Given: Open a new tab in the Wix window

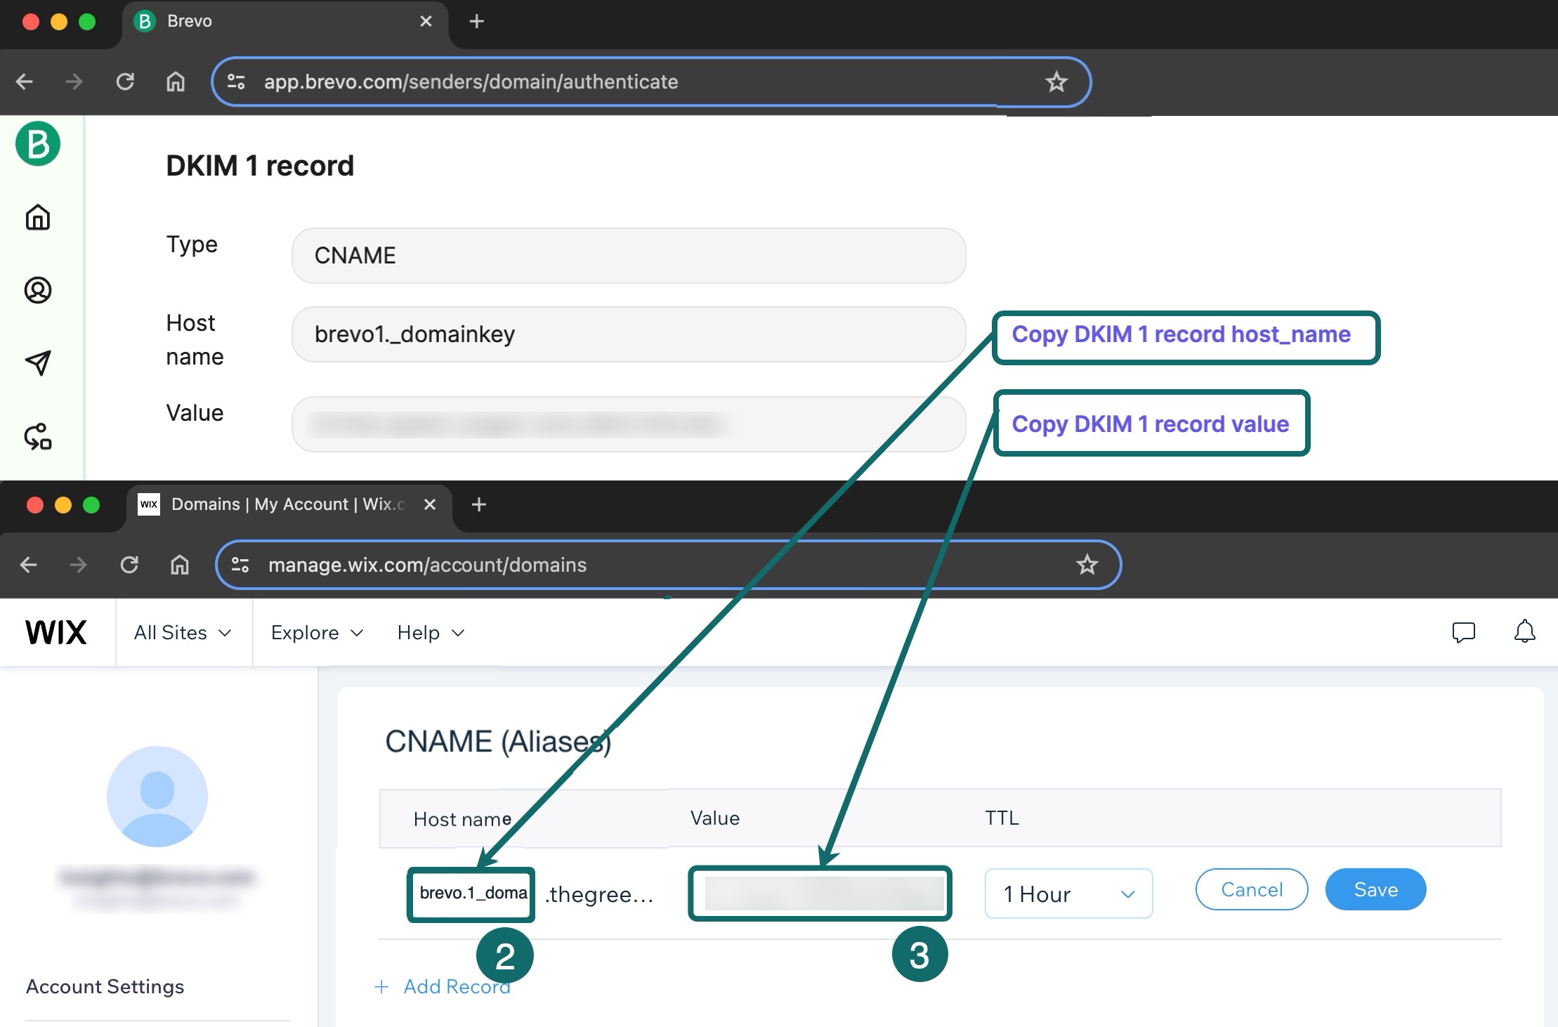Looking at the screenshot, I should (x=479, y=504).
